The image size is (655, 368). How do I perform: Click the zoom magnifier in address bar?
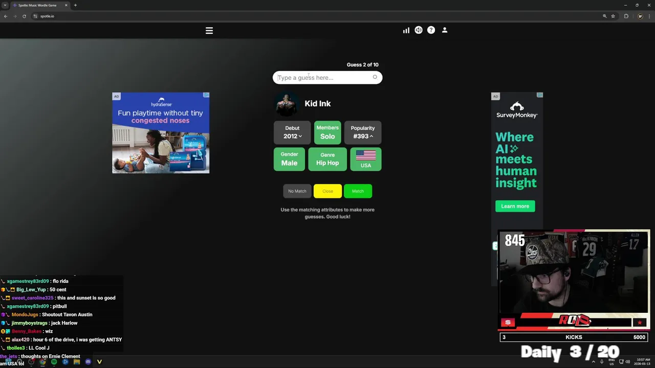click(604, 16)
